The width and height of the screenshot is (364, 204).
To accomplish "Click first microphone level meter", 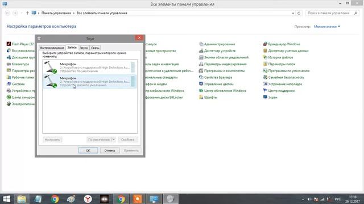I will pos(133,67).
